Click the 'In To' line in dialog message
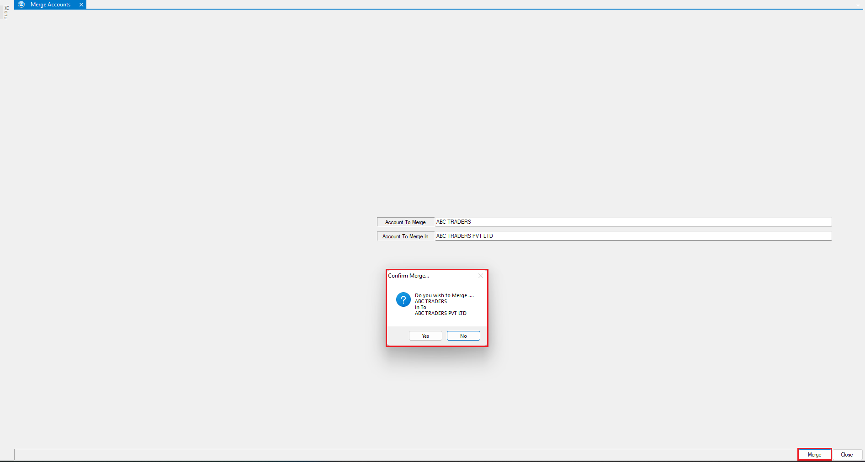 (x=420, y=307)
